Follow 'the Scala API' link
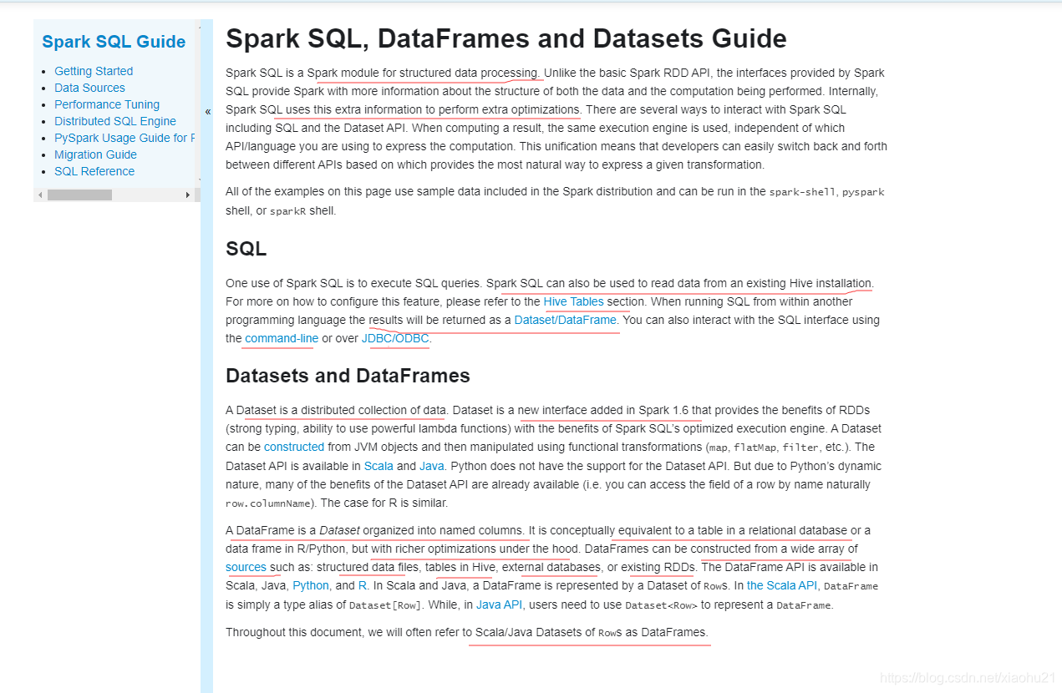Image resolution: width=1062 pixels, height=693 pixels. coord(782,585)
